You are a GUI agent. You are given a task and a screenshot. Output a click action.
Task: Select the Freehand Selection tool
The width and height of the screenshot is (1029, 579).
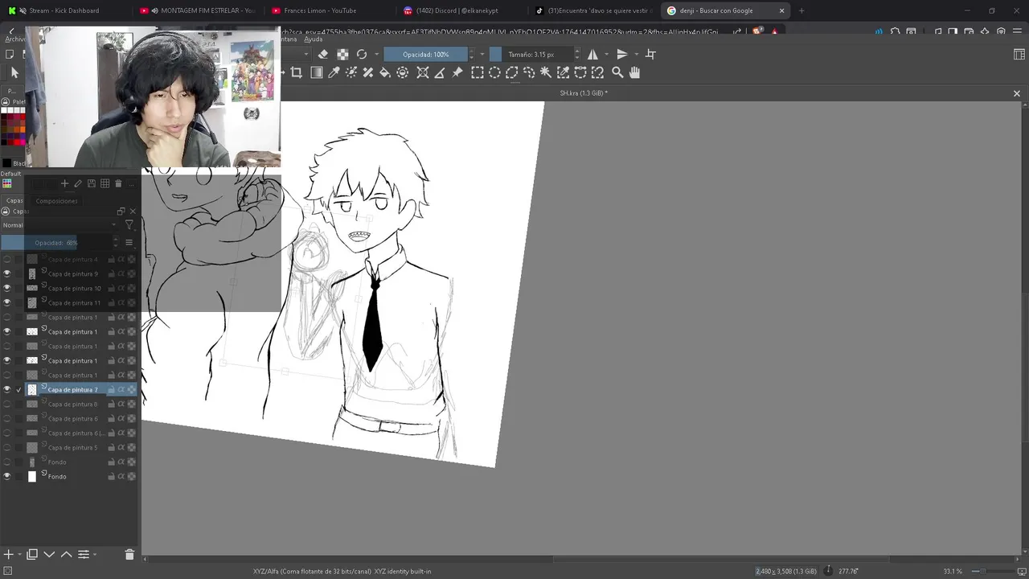point(529,72)
